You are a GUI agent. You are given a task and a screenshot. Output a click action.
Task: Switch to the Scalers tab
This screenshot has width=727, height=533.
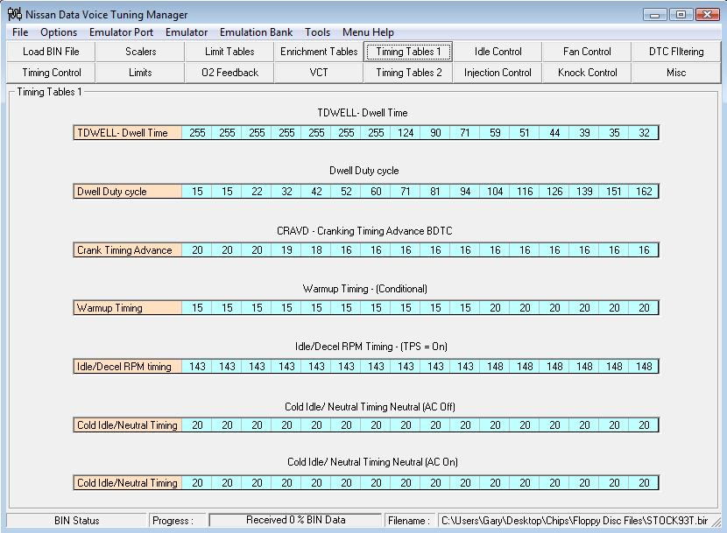(x=140, y=52)
